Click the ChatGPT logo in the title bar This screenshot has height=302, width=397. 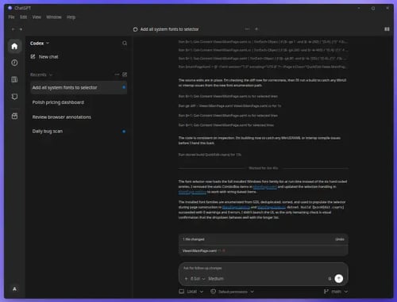(10, 8)
